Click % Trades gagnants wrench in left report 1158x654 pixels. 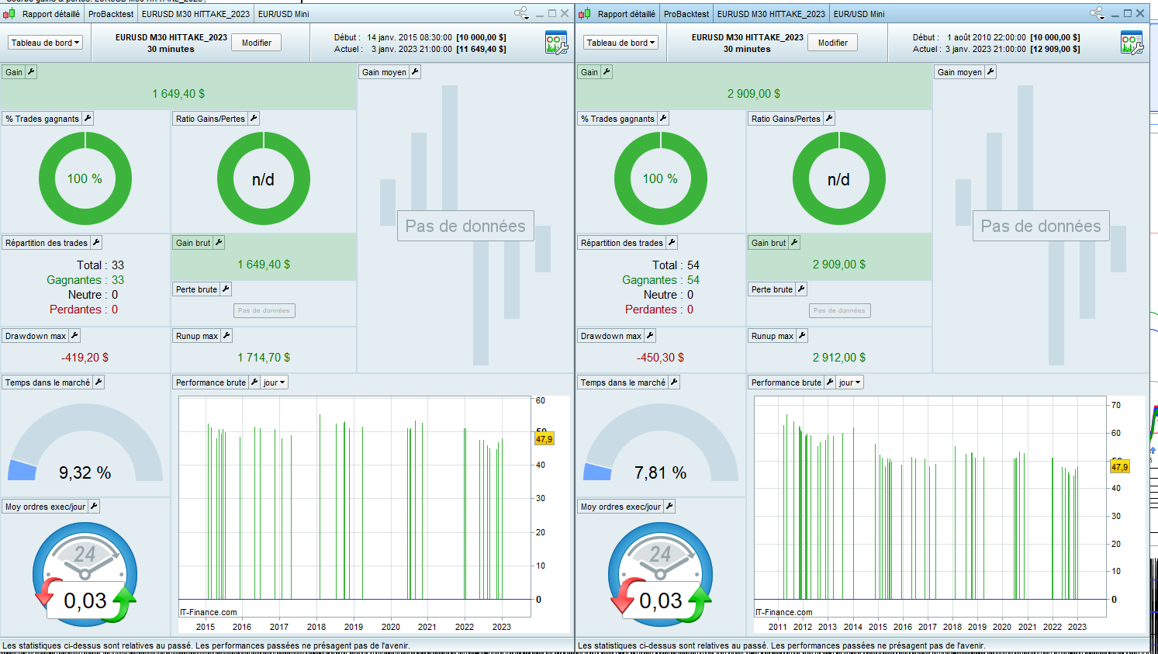pos(88,119)
